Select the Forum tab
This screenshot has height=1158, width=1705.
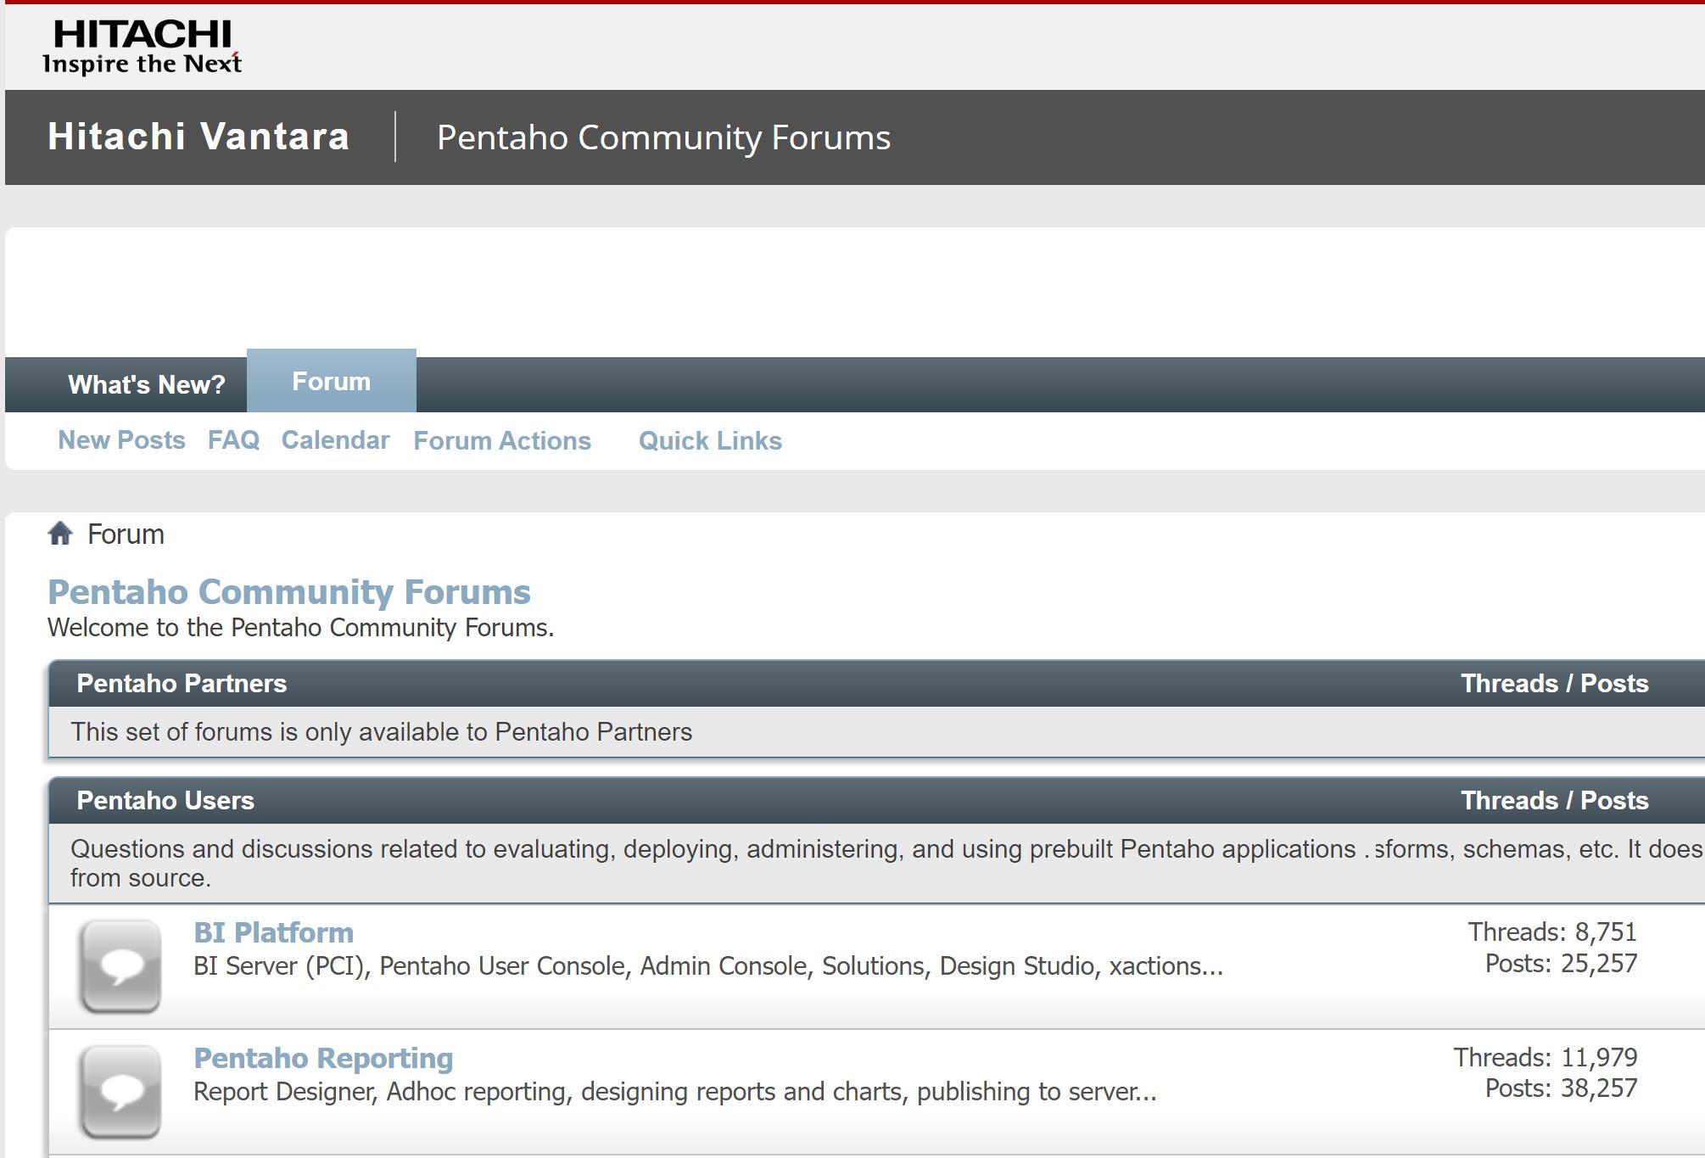332,381
